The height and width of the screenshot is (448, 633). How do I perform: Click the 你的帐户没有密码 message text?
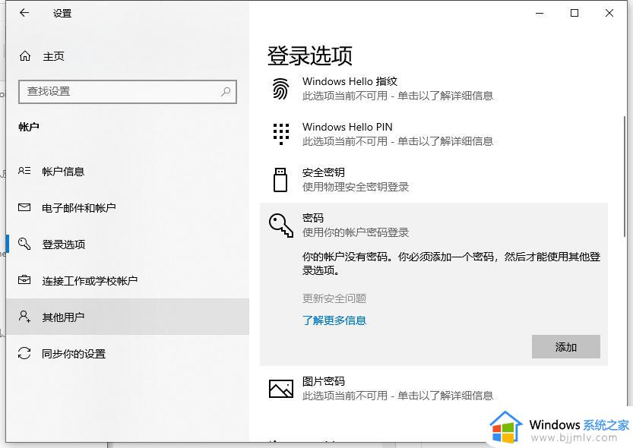451,263
